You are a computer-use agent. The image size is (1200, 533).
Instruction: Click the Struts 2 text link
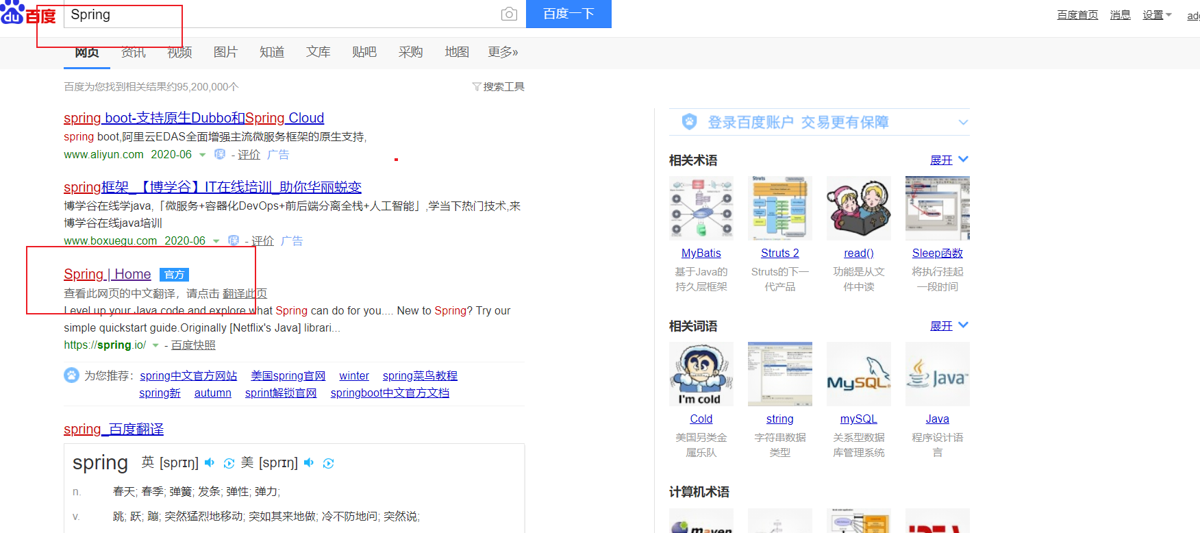pyautogui.click(x=780, y=253)
